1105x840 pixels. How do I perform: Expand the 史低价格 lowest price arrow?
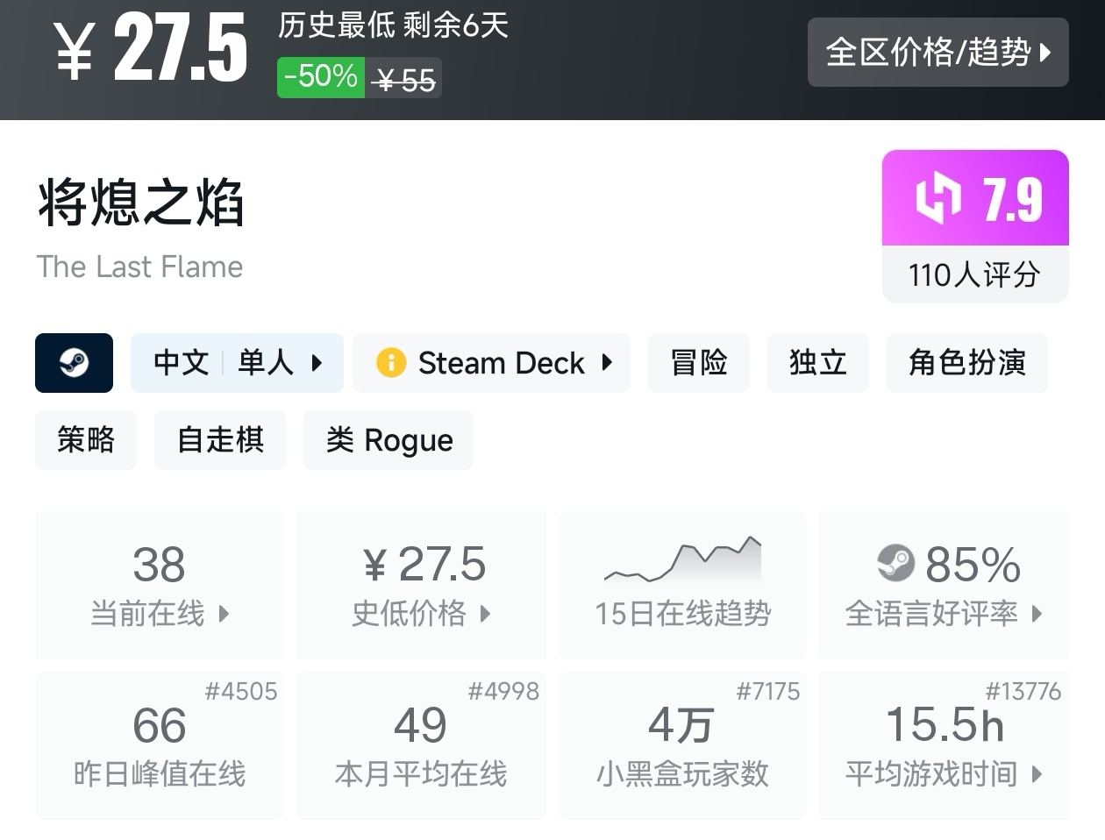tap(485, 613)
